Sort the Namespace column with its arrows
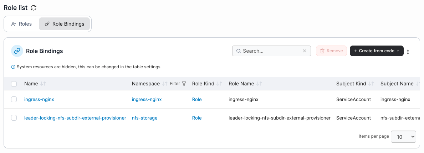Image resolution: width=424 pixels, height=153 pixels. [x=165, y=84]
